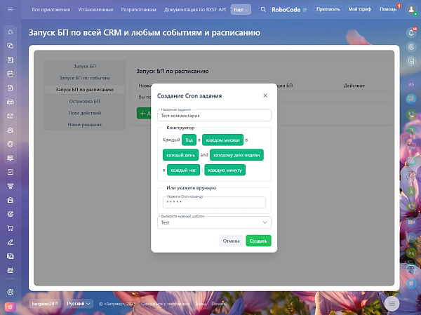421x315 pixels.
Task: Select the 'каждом месяце' constructor option
Action: [223, 140]
